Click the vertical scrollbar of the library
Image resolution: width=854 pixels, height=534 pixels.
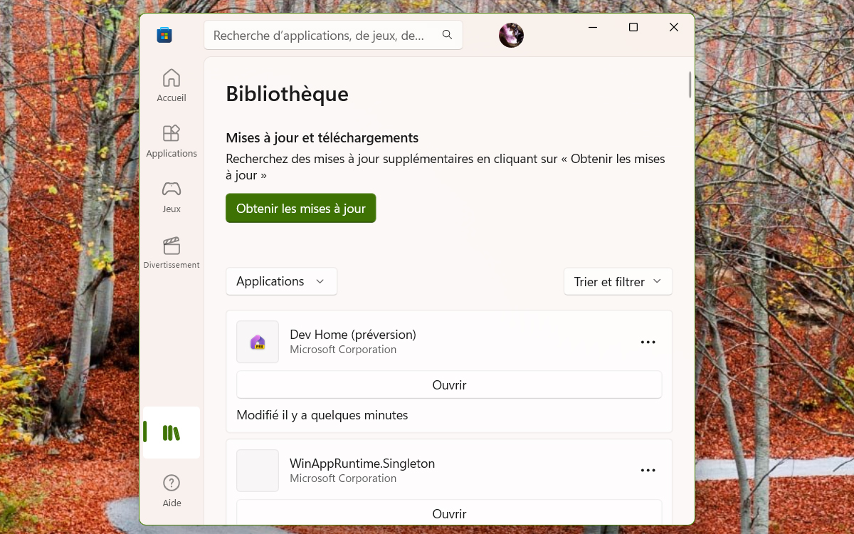click(690, 85)
